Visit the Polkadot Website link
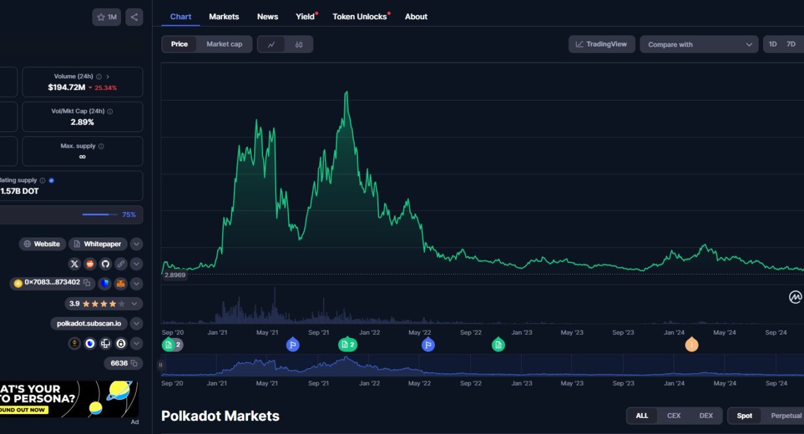The height and width of the screenshot is (434, 804). pos(42,244)
